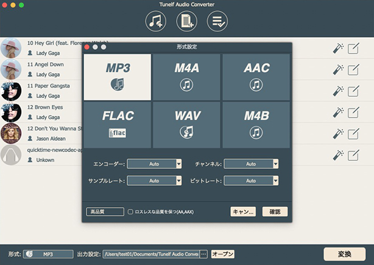
Task: Toggle ロスレスな品質を保つ checkbox
Action: (130, 211)
